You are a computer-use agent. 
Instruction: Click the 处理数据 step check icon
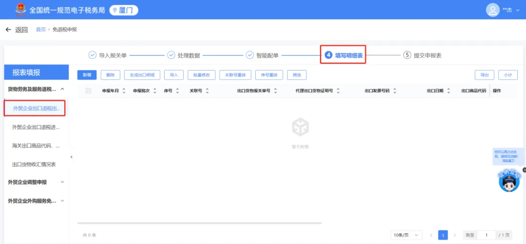point(171,55)
